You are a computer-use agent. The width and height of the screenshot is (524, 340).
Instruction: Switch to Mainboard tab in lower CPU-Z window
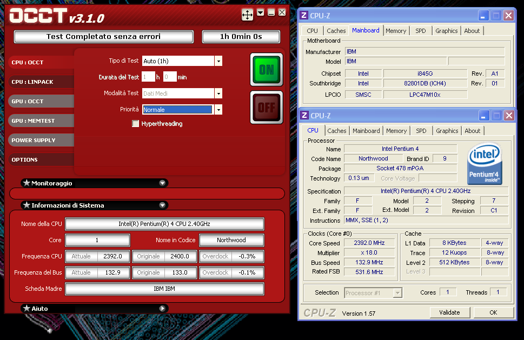click(x=366, y=131)
